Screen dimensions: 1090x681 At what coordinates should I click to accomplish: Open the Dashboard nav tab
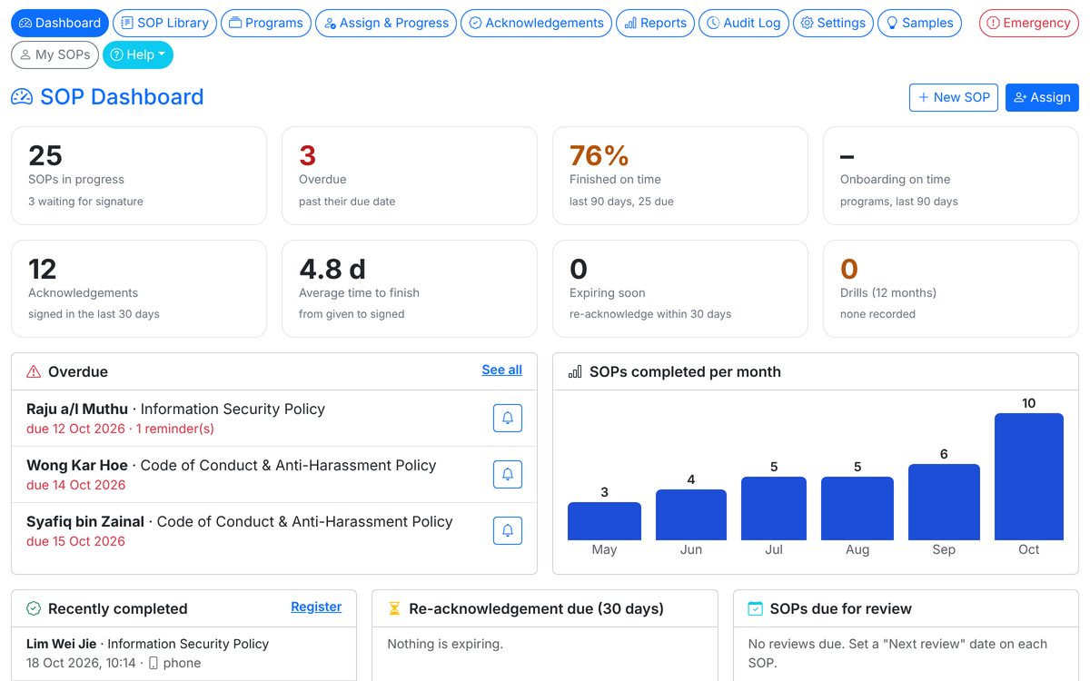(60, 23)
